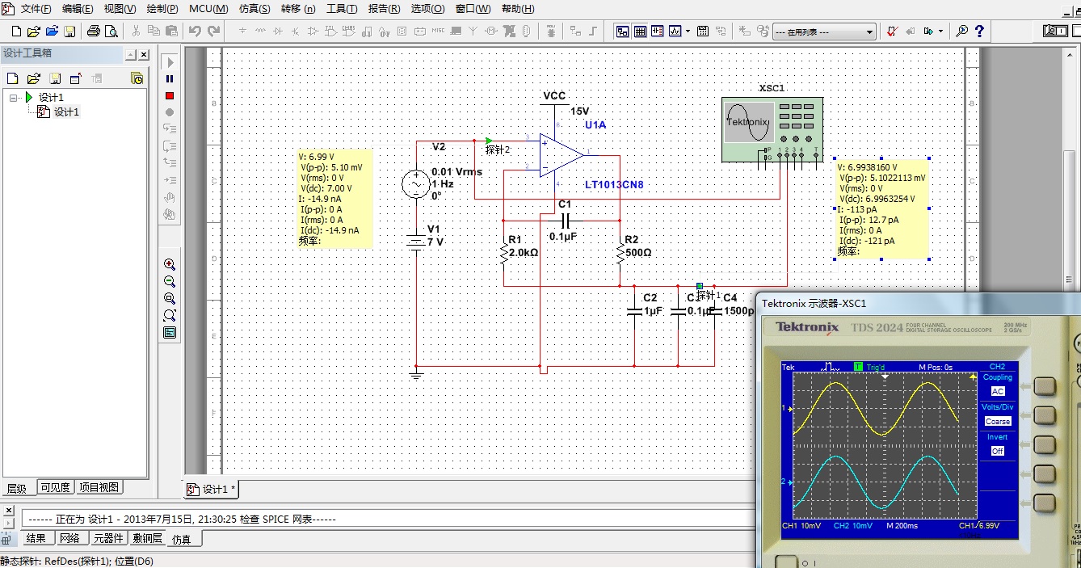Screen dimensions: 1081x568
Task: Switch to the 项目视图 tab
Action: pyautogui.click(x=99, y=487)
